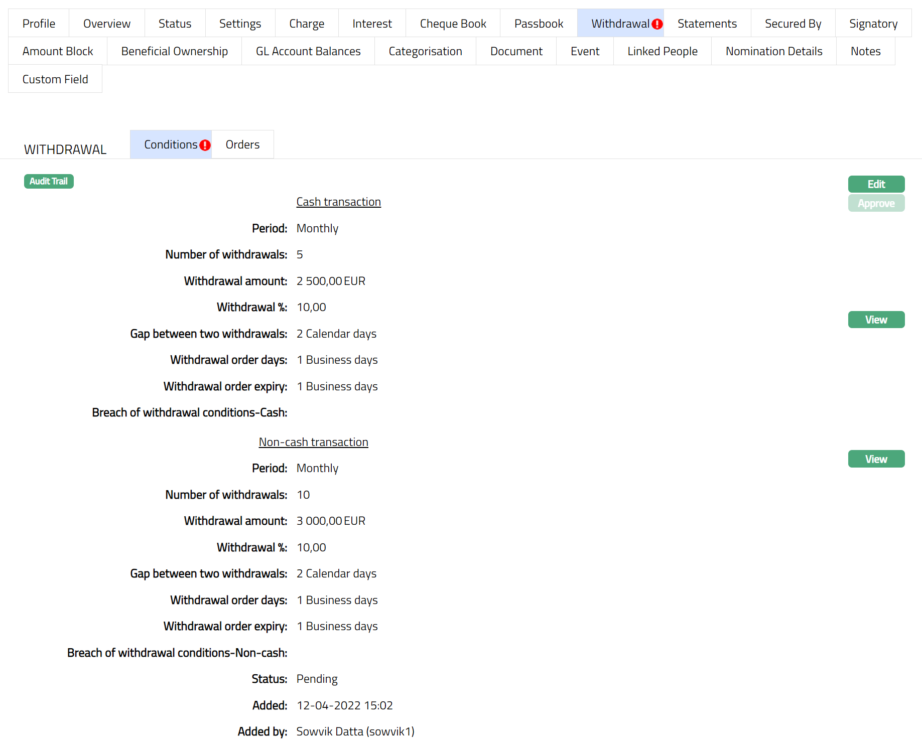This screenshot has width=922, height=747.
Task: Switch to the Statements tab
Action: (707, 24)
